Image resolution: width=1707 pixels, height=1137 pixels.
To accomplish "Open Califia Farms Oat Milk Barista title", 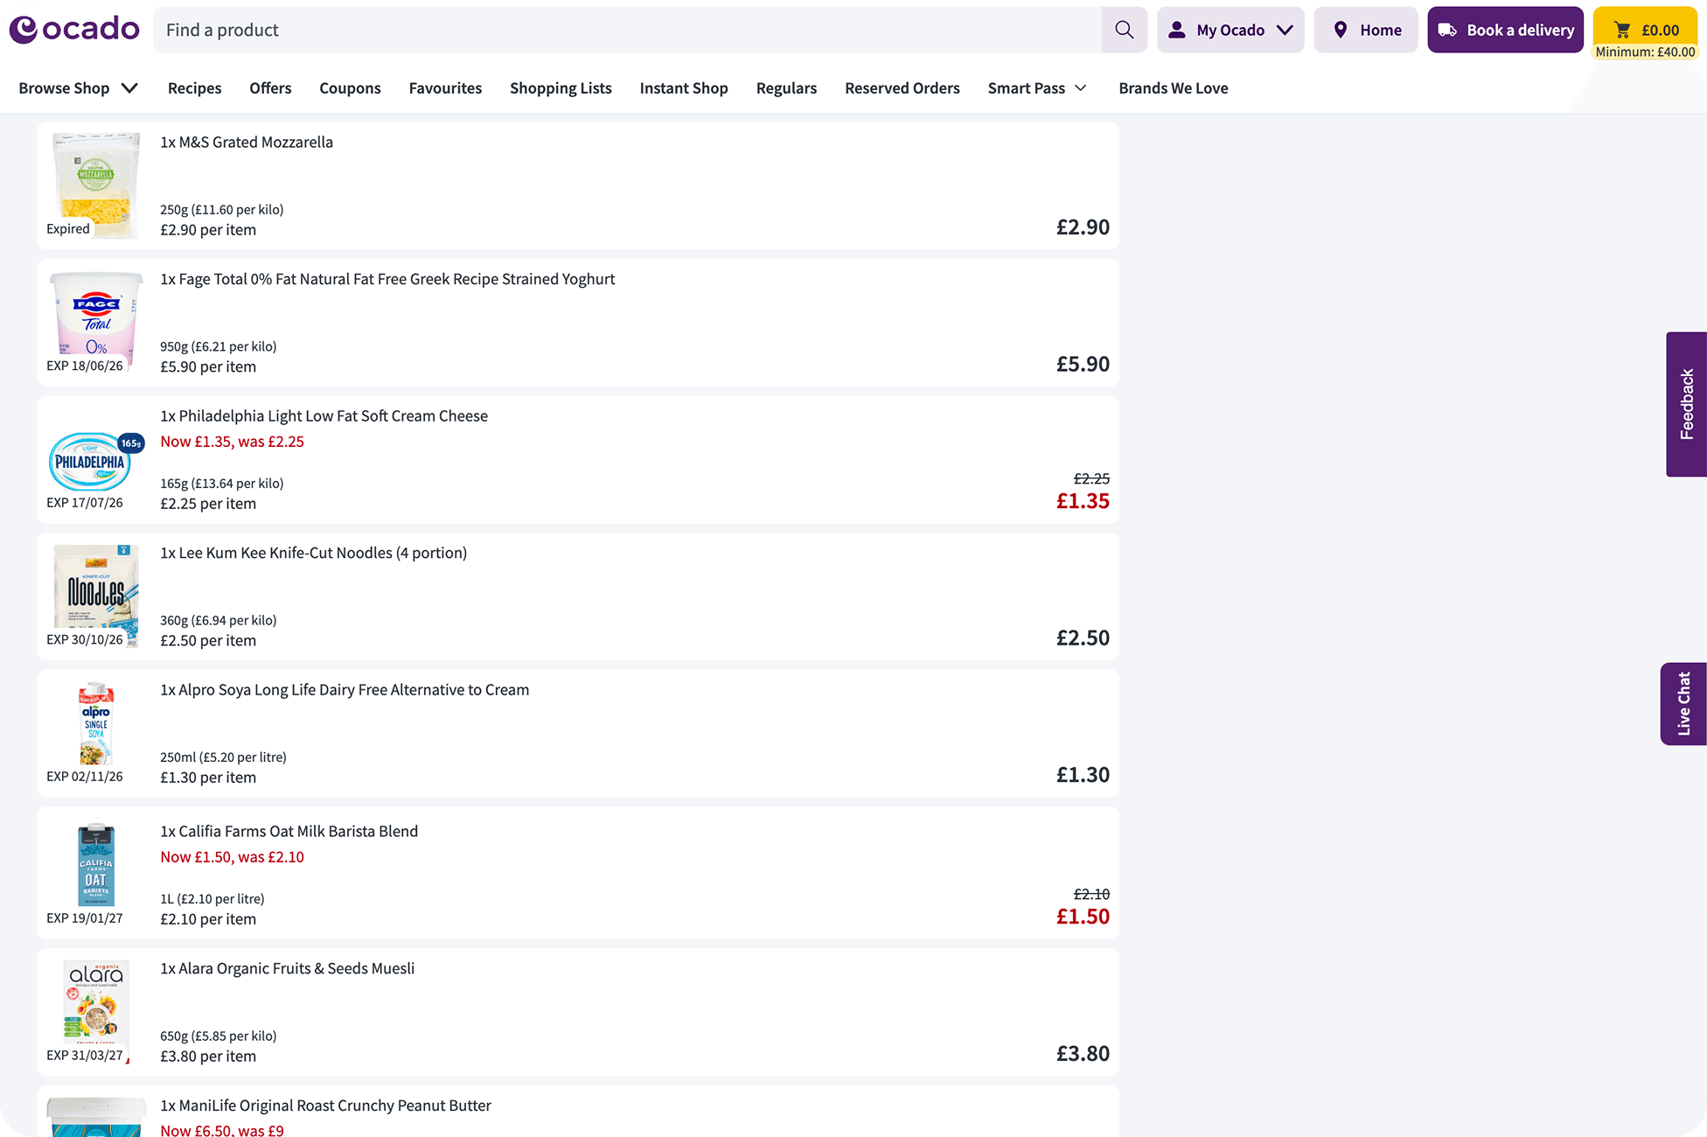I will click(289, 832).
